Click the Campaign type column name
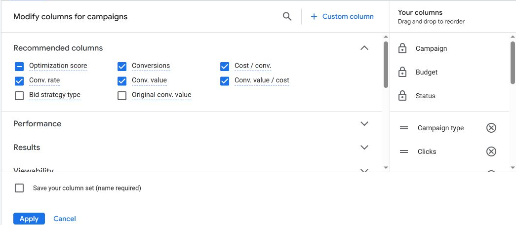This screenshot has height=225, width=516. (x=440, y=128)
